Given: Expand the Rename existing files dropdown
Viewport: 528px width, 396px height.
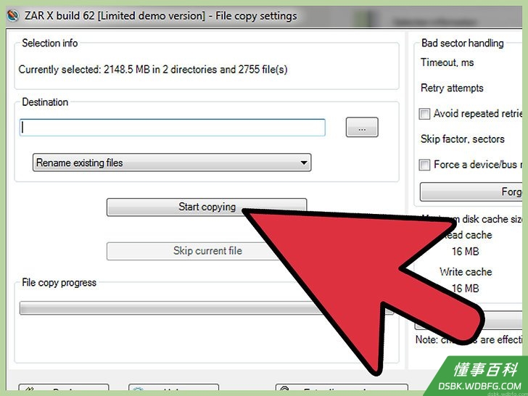Looking at the screenshot, I should click(x=172, y=162).
